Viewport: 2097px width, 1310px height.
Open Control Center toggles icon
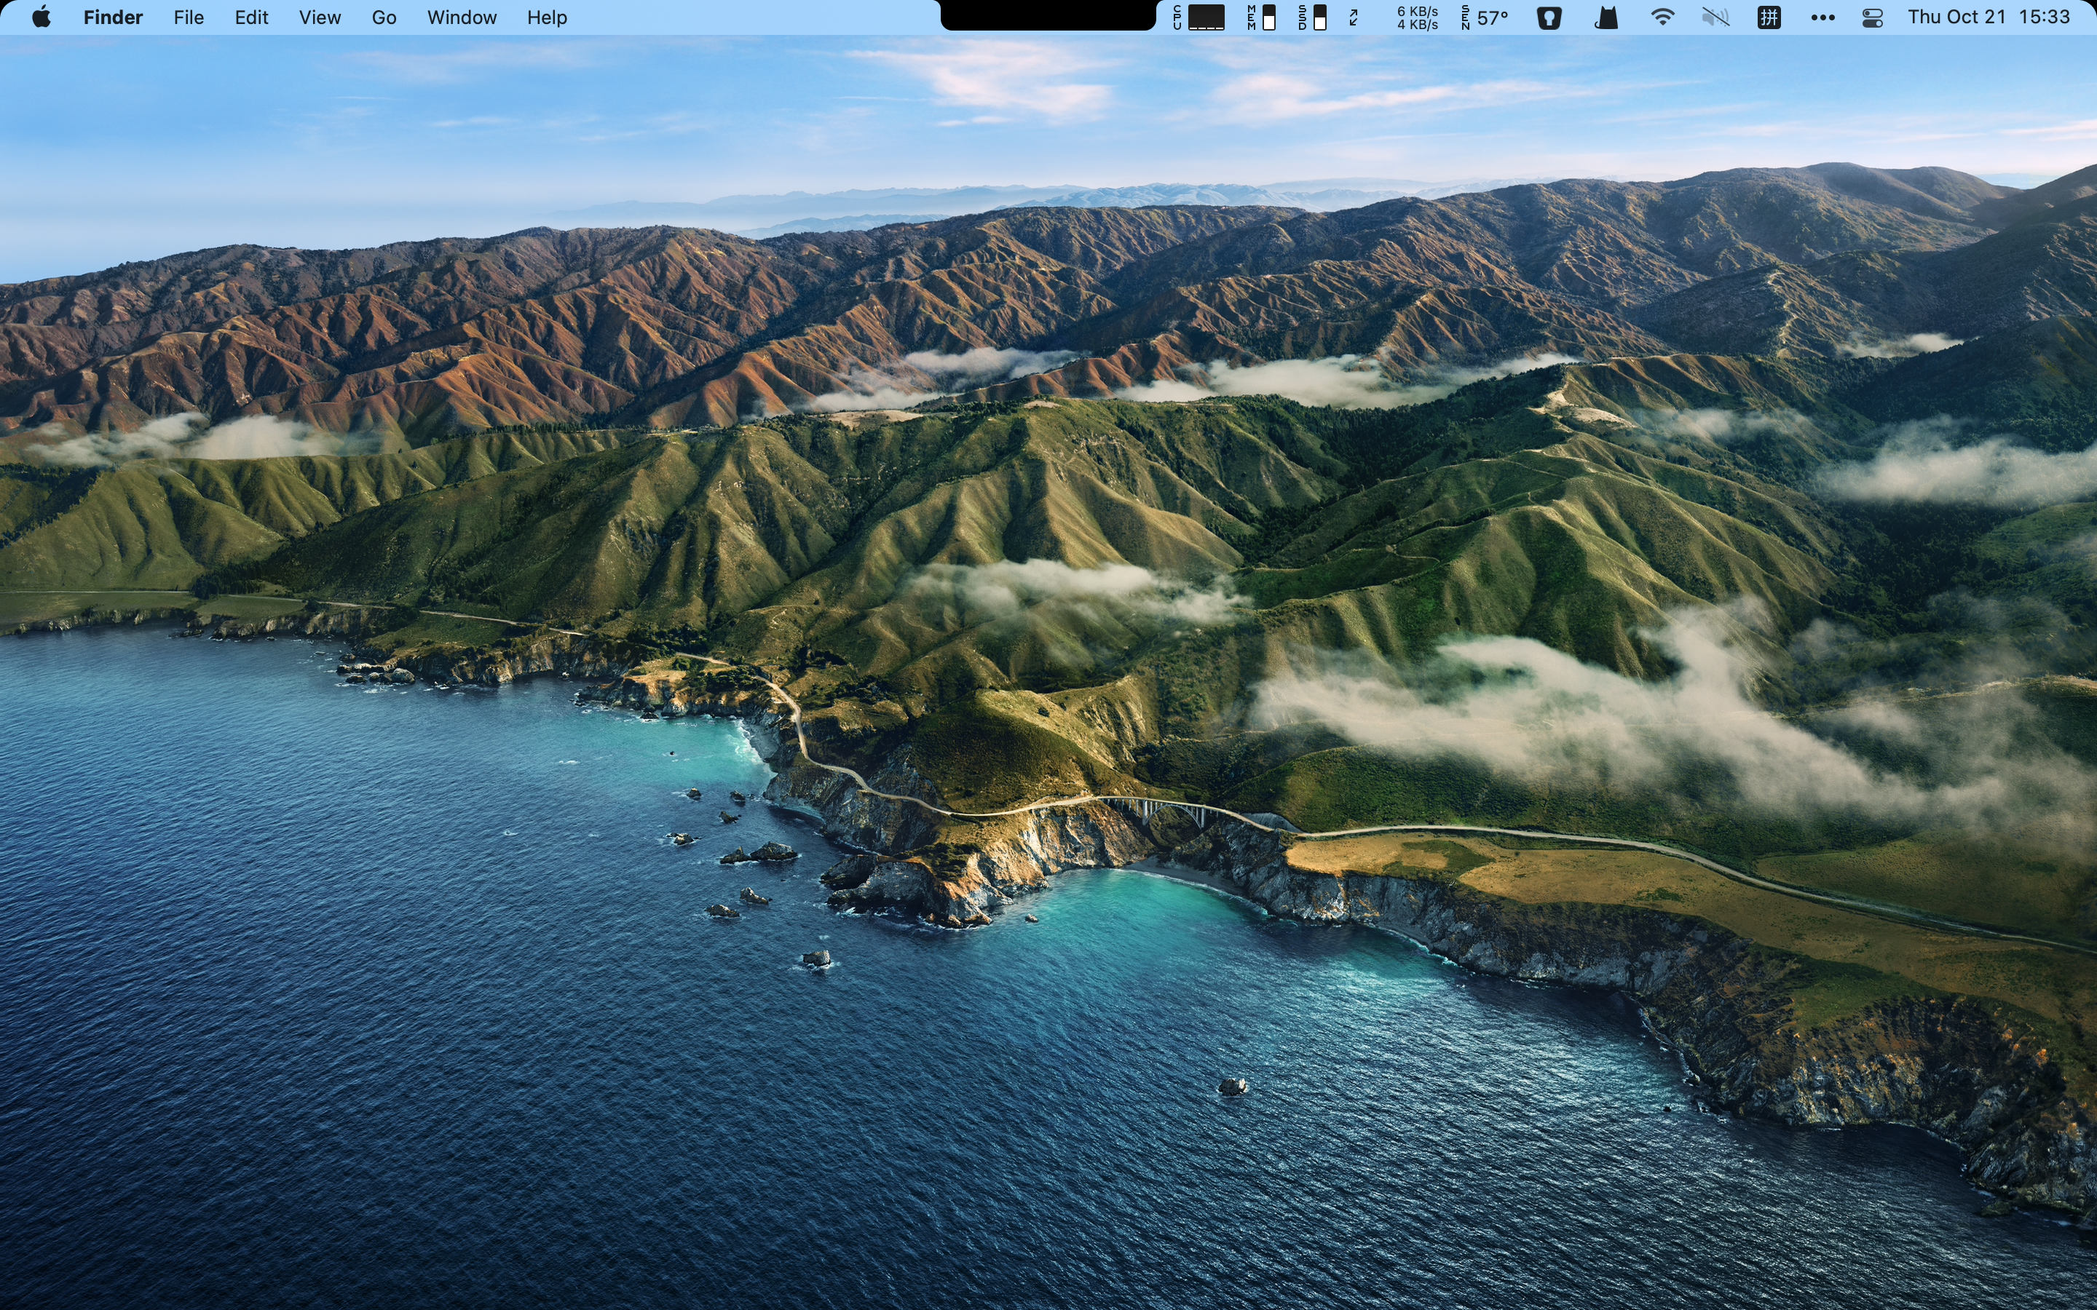click(1872, 17)
